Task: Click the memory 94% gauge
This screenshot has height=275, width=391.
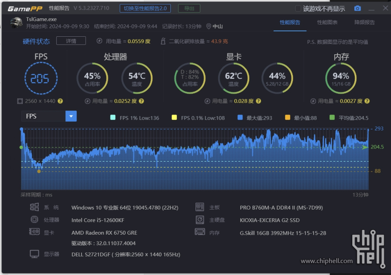Action: 341,78
